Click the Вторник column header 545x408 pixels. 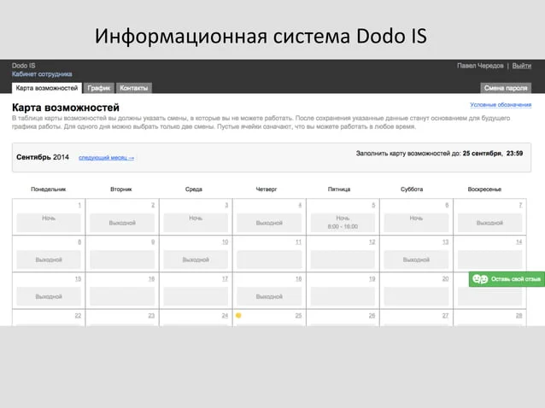point(121,189)
